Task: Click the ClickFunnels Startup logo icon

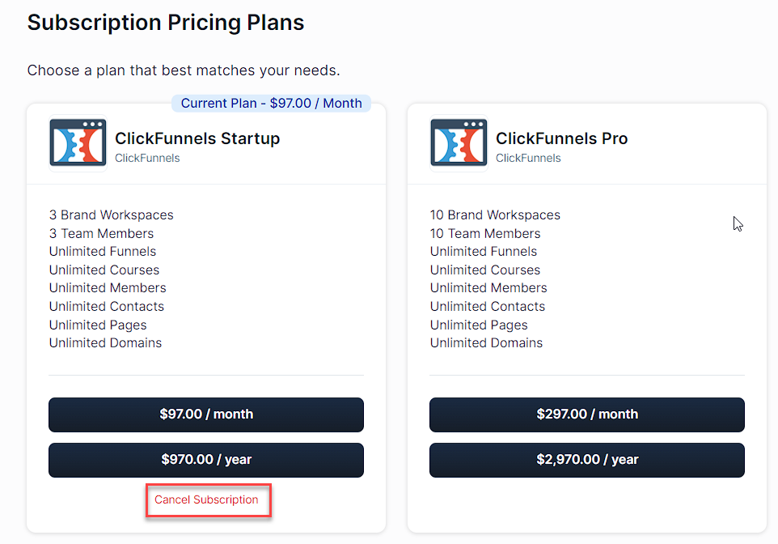Action: pos(77,142)
